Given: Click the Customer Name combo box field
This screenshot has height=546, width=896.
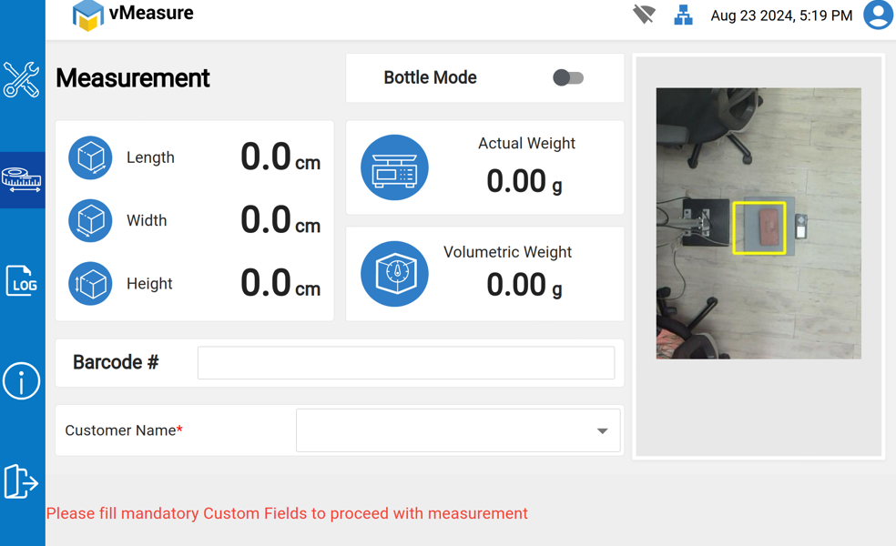Looking at the screenshot, I should click(446, 431).
